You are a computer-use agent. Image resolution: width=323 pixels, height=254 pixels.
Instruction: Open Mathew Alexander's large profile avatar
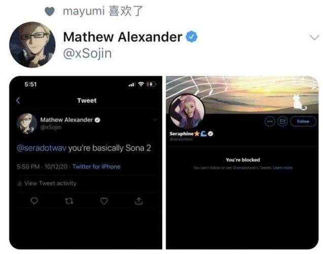pyautogui.click(x=32, y=45)
